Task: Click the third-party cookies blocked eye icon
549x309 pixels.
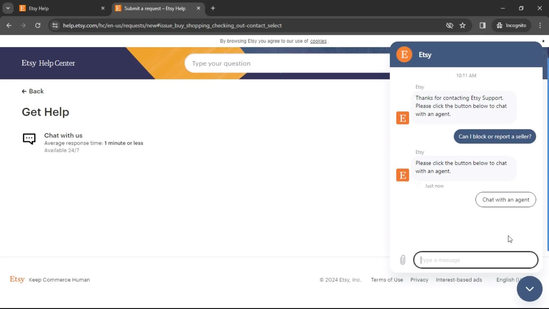Action: [x=449, y=25]
